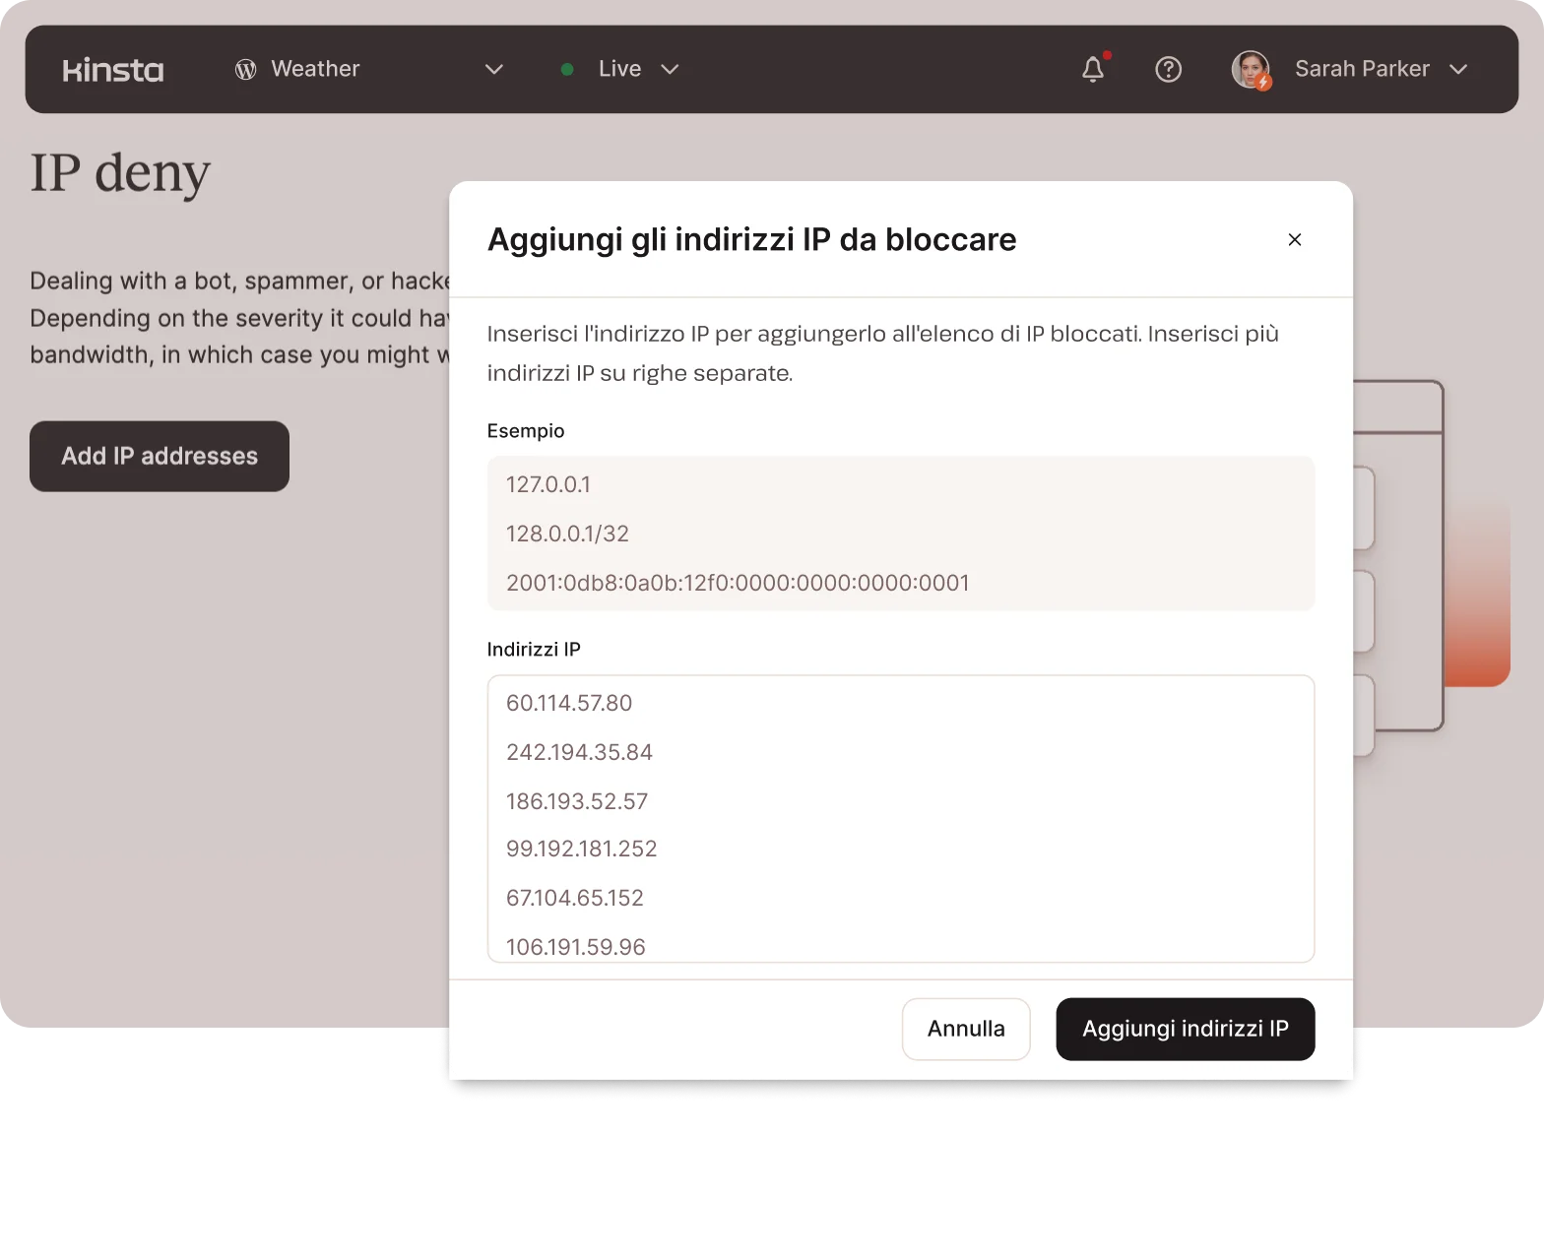The height and width of the screenshot is (1260, 1544).
Task: Click the WordPress icon beside Weather
Action: click(x=245, y=69)
